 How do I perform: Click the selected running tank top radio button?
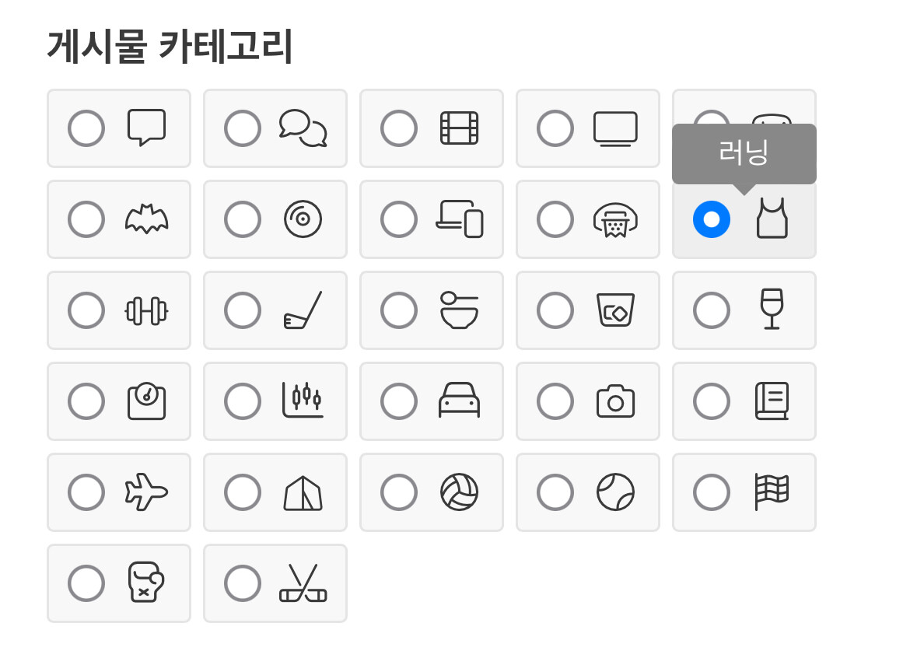coord(712,219)
